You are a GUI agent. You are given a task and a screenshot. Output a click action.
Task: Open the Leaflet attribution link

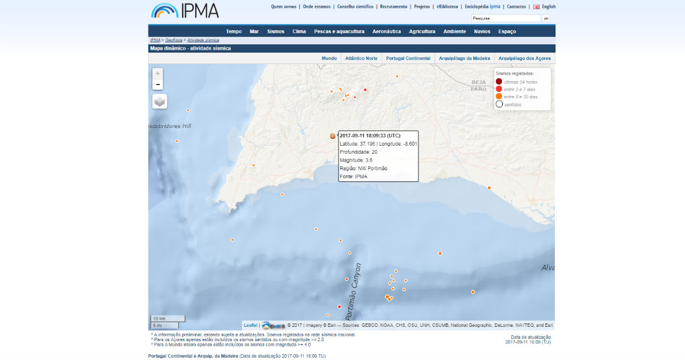point(250,325)
